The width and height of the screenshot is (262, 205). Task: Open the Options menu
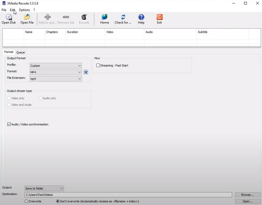tap(24, 10)
